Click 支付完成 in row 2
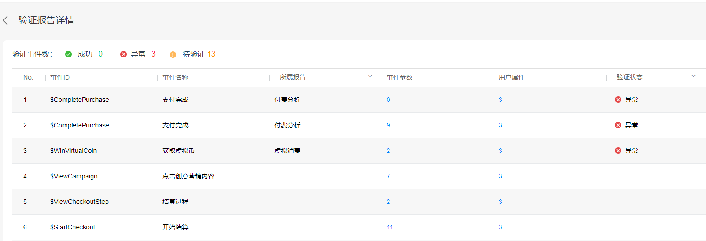 tap(175, 125)
